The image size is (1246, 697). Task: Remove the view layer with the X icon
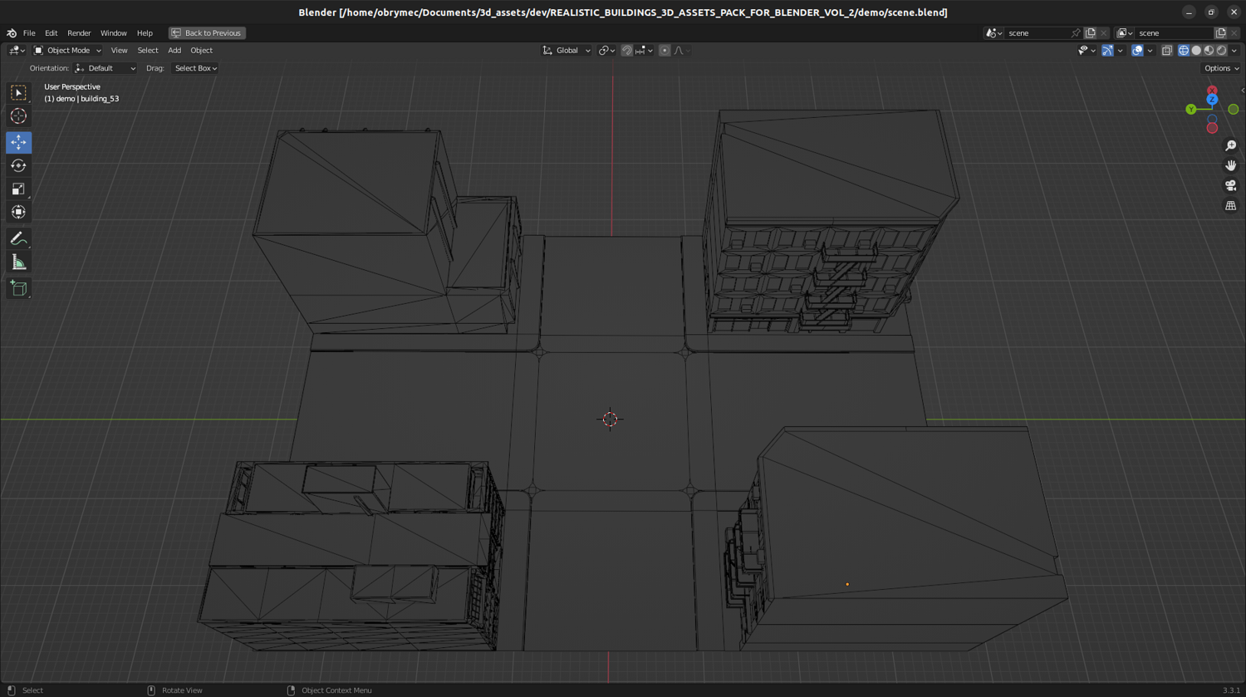click(1234, 33)
